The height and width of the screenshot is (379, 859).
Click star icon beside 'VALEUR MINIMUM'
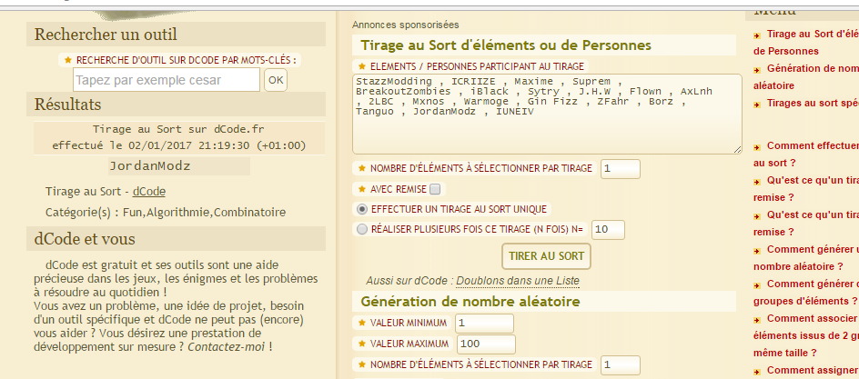click(361, 324)
